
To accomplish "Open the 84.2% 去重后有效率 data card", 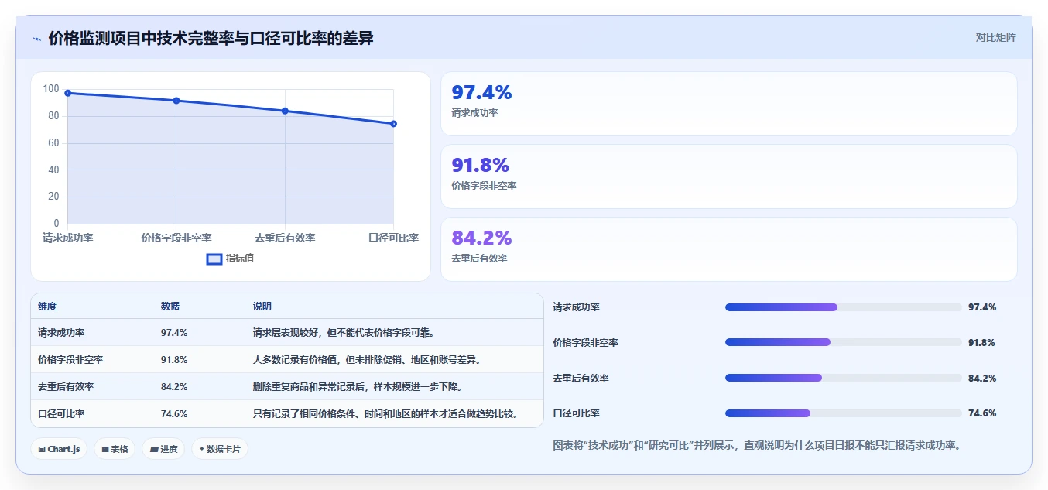I will [x=728, y=249].
